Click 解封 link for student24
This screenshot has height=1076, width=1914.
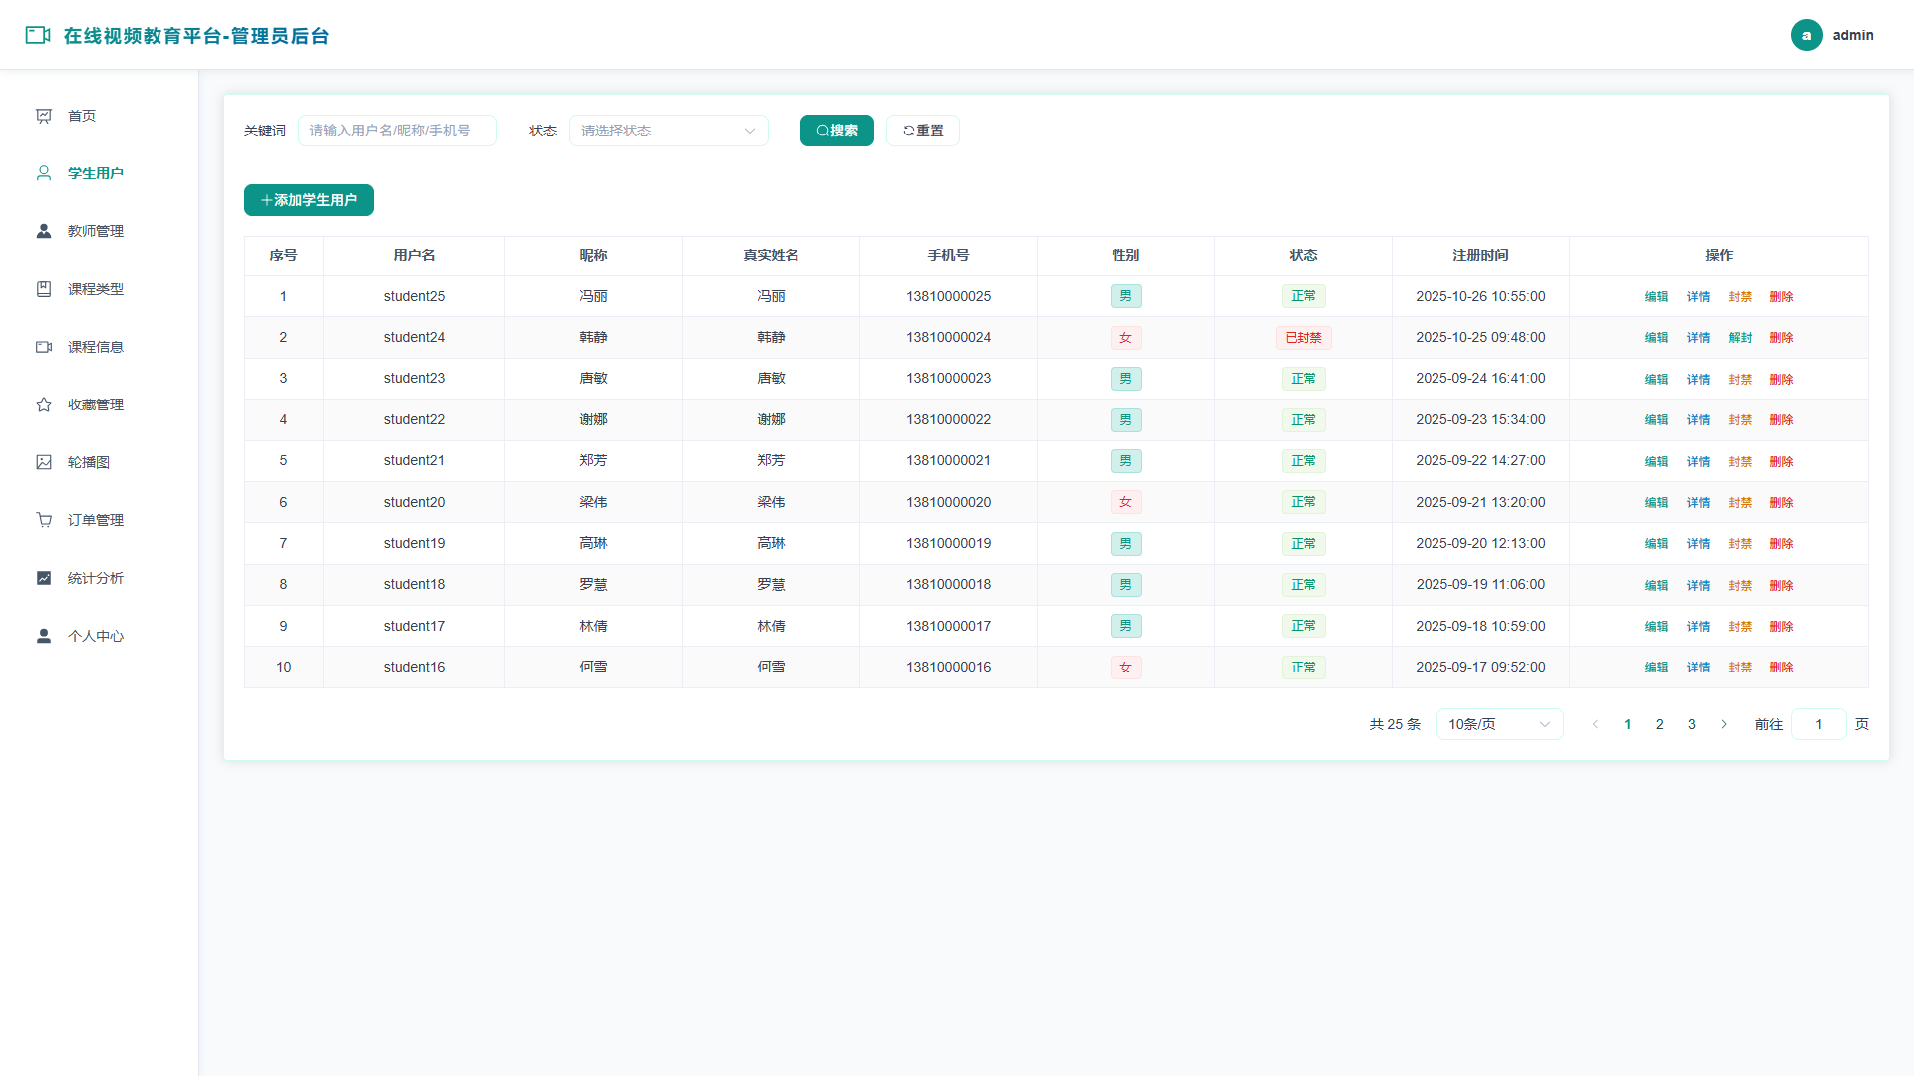point(1740,338)
